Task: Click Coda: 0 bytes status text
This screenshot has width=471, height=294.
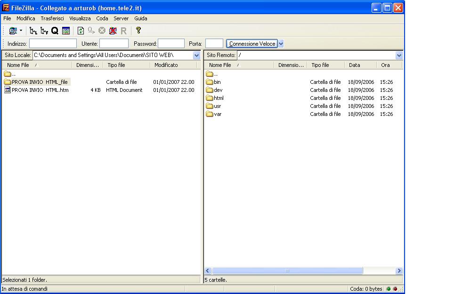Action: (x=366, y=289)
